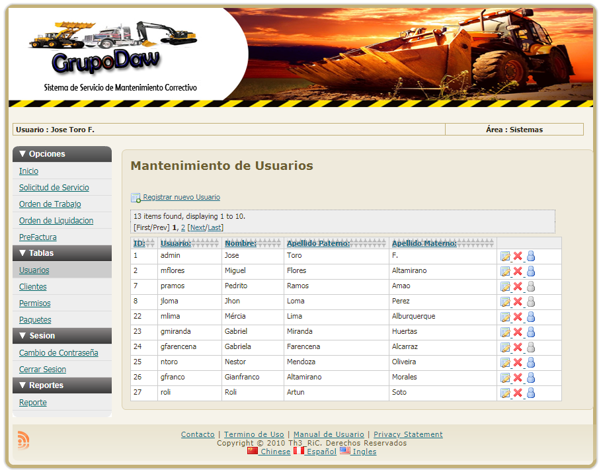
Task: Toggle inactive status icon for pramos
Action: [x=531, y=286]
